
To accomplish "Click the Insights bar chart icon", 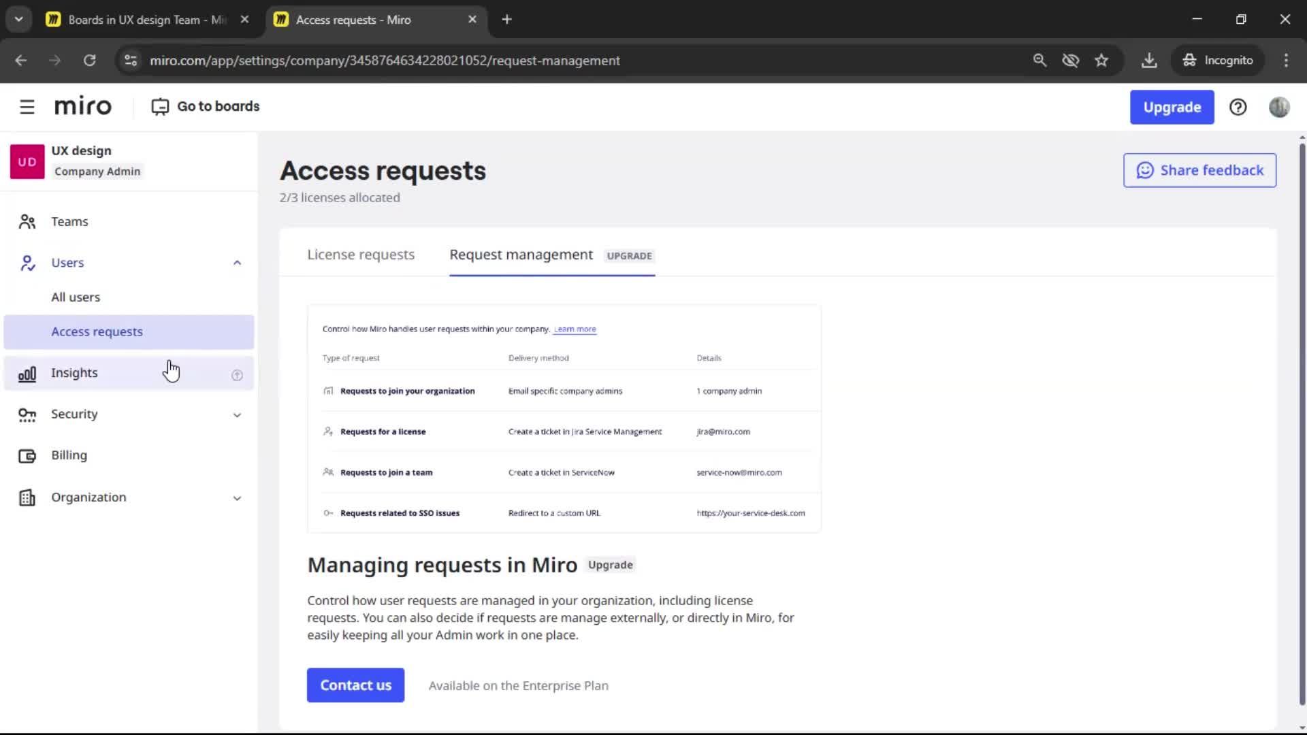I will point(27,374).
